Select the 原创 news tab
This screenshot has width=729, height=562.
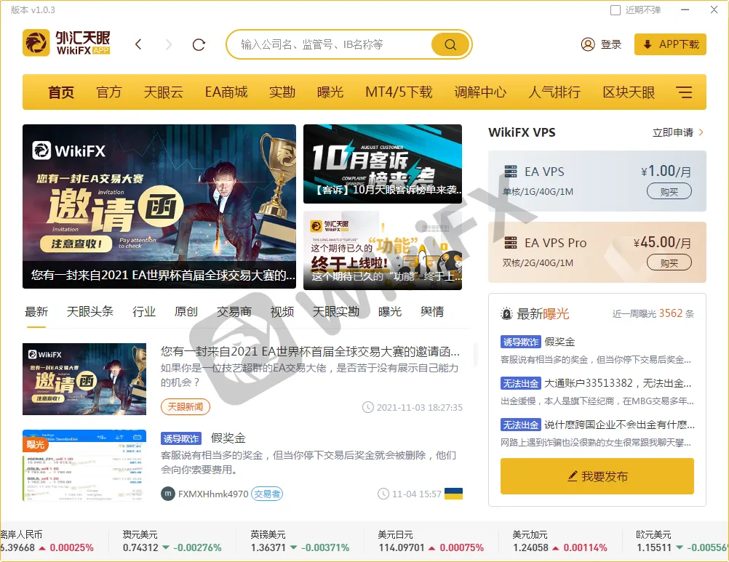click(186, 312)
